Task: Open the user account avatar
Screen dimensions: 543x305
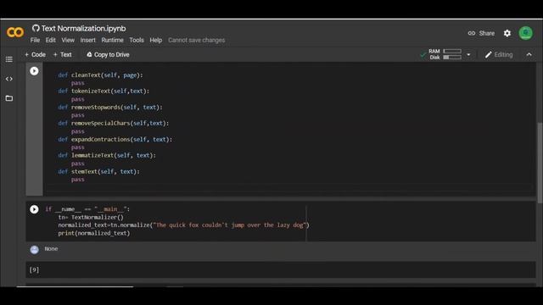Action: [x=526, y=33]
